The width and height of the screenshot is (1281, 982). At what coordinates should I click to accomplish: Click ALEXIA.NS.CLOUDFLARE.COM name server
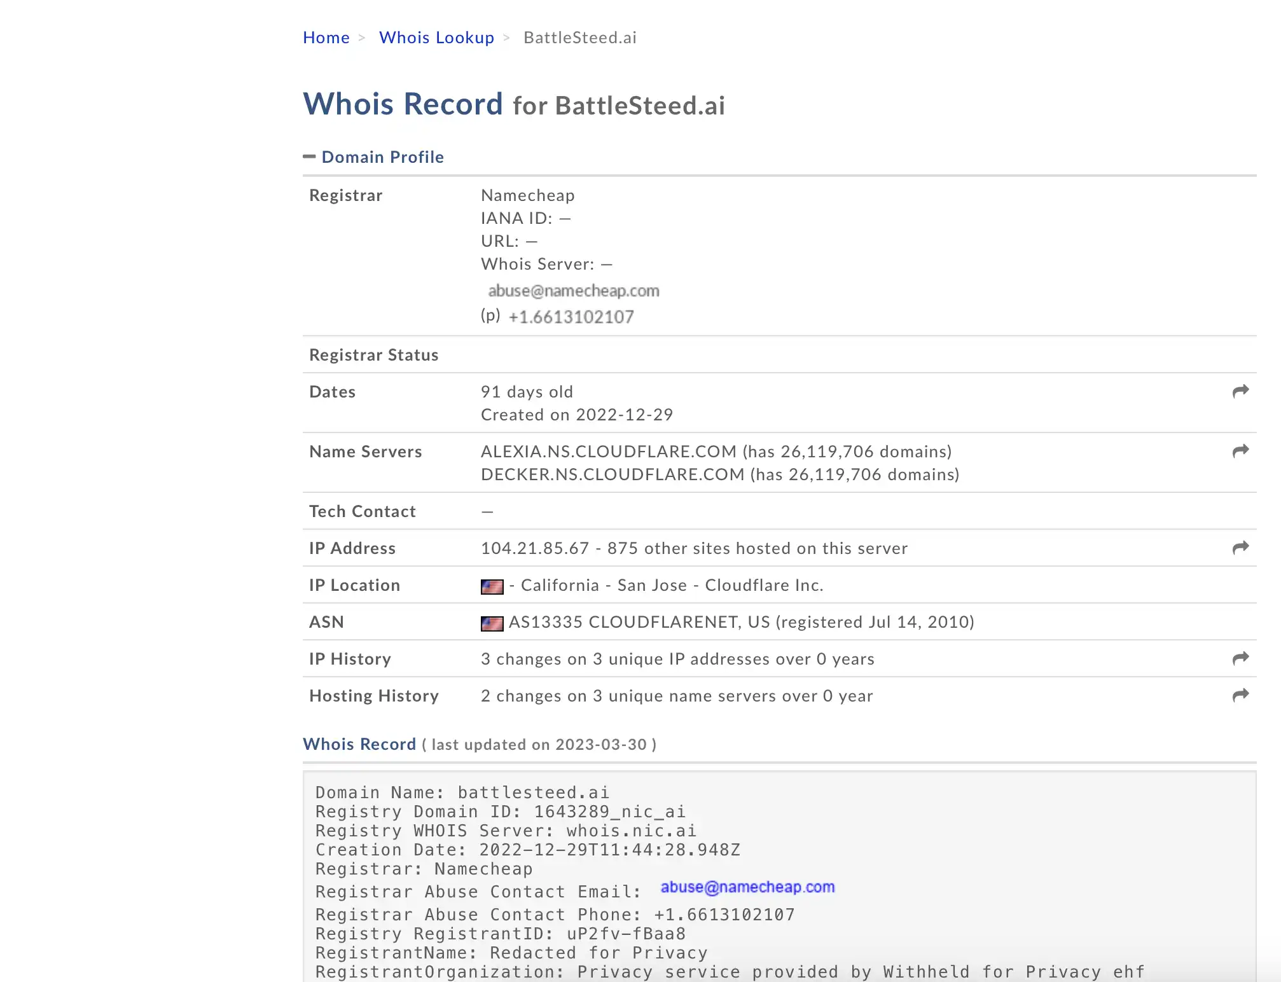coord(609,452)
